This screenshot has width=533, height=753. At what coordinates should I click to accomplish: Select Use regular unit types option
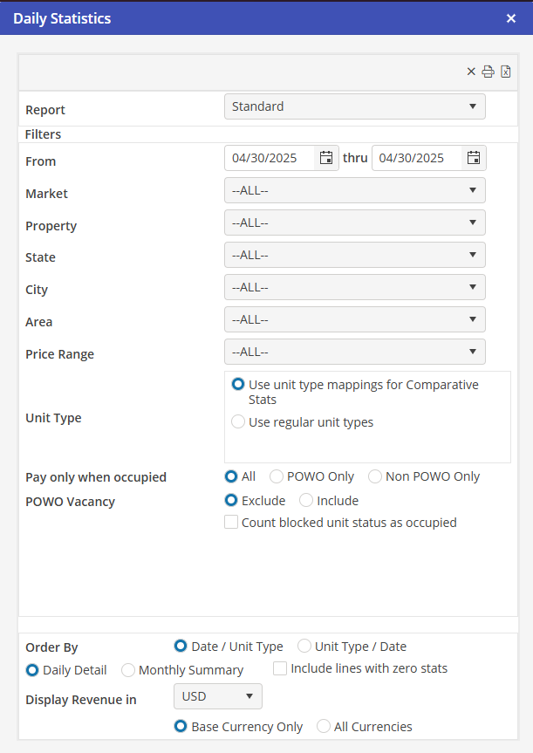point(238,422)
